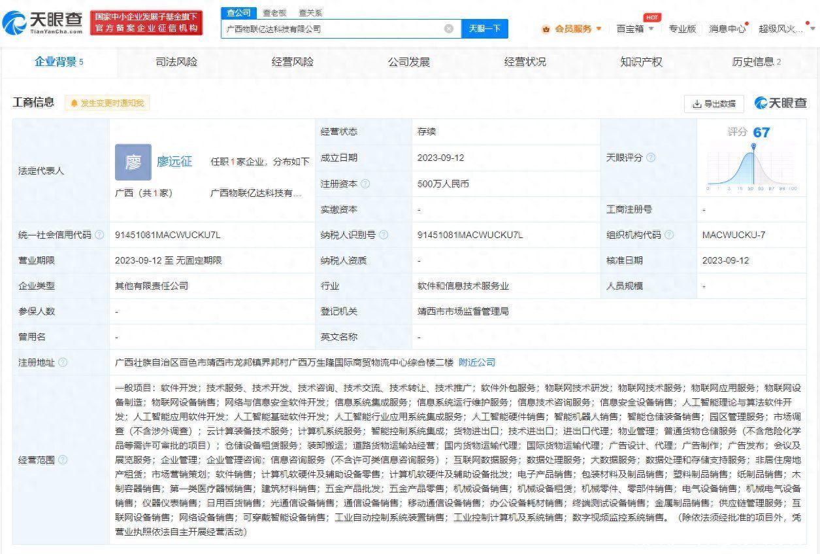Open the 附近公司 link
The image size is (820, 554).
(477, 362)
